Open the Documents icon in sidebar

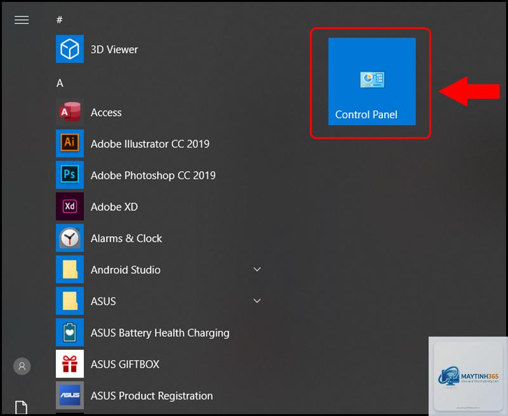pos(22,407)
